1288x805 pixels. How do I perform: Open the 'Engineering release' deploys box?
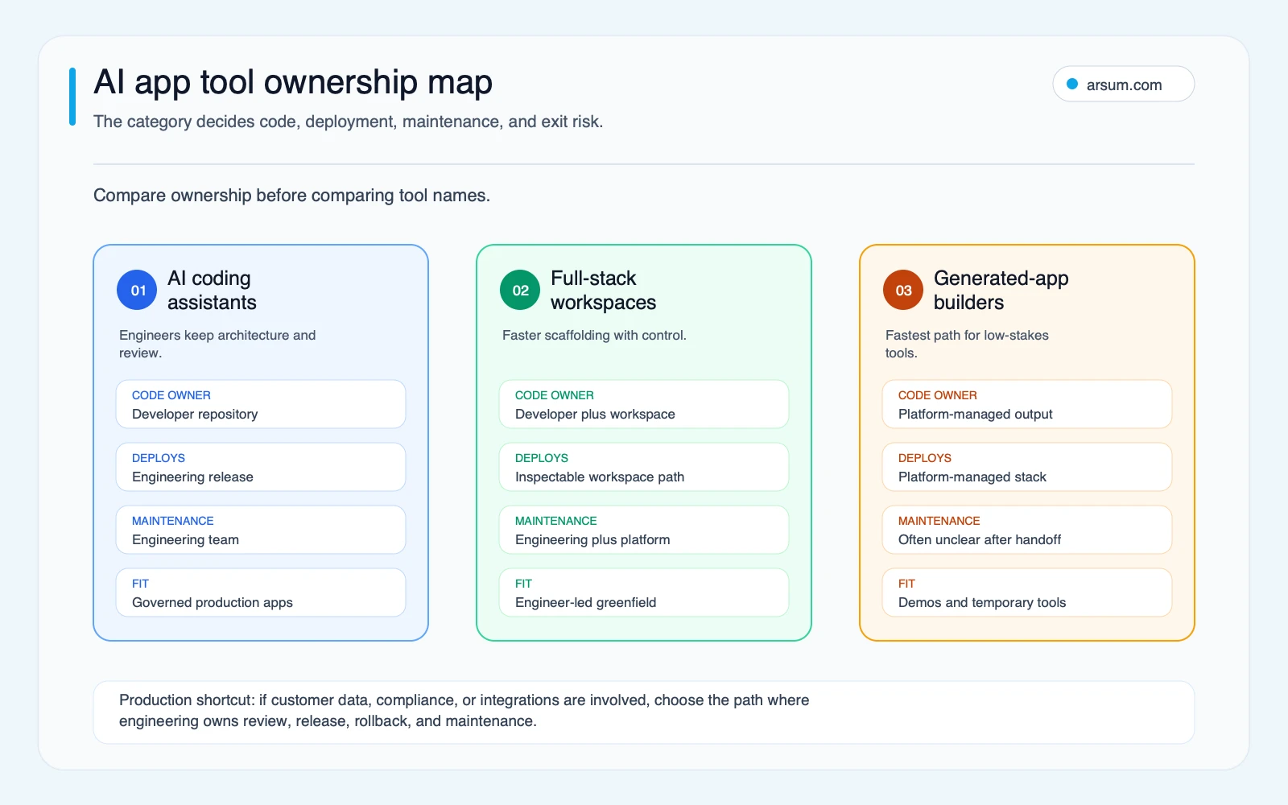point(261,467)
